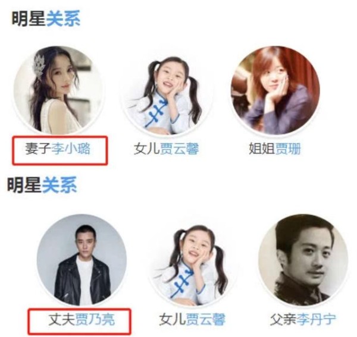Select the 妻子 relationship label
This screenshot has height=337, width=357.
click(x=38, y=149)
